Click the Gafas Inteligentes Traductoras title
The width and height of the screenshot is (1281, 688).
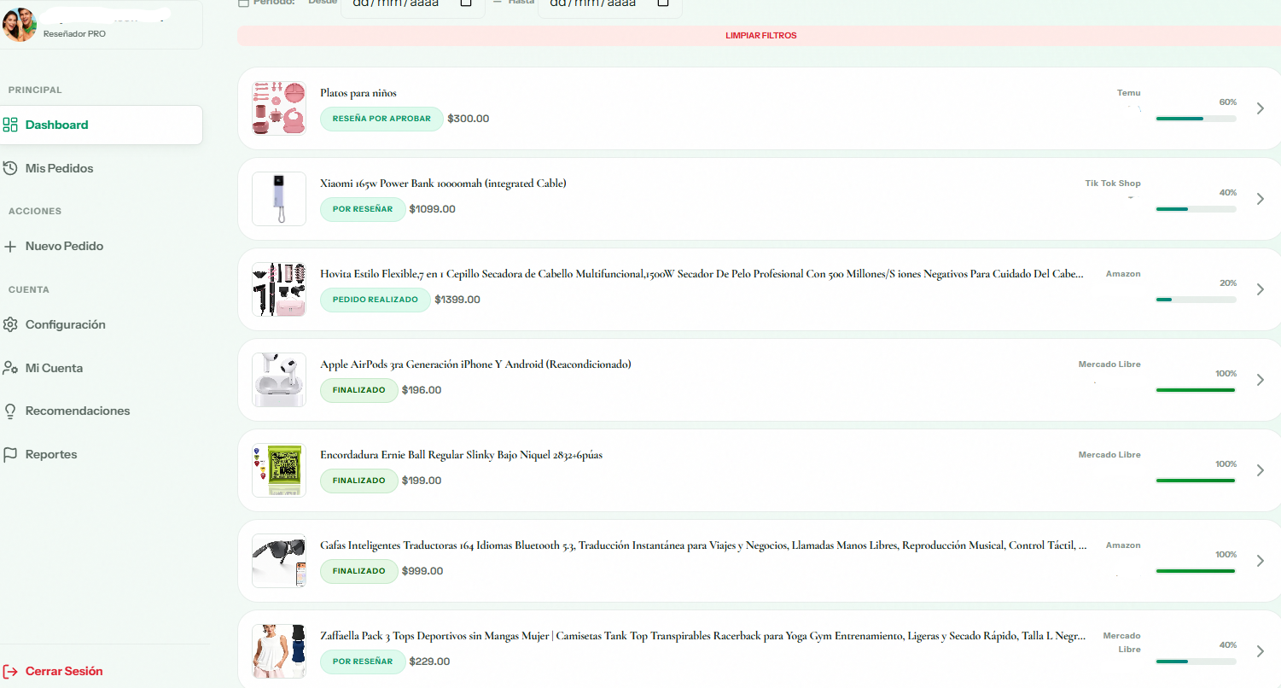(x=704, y=545)
